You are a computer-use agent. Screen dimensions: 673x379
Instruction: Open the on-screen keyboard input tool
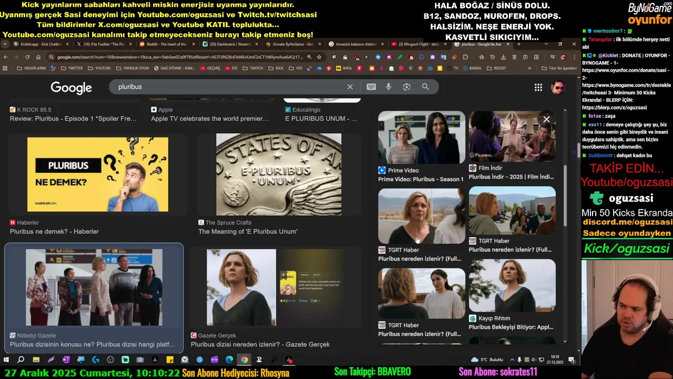tap(371, 87)
